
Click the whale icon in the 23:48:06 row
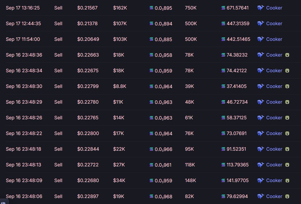(261, 196)
